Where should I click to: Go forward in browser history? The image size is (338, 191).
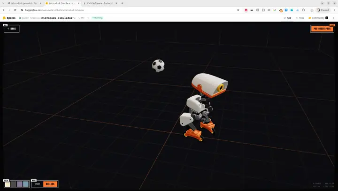pyautogui.click(x=9, y=10)
